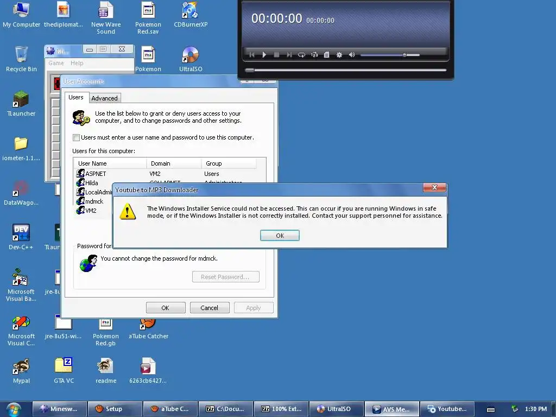Switch to aTube Catcher taskbar button

click(x=170, y=409)
